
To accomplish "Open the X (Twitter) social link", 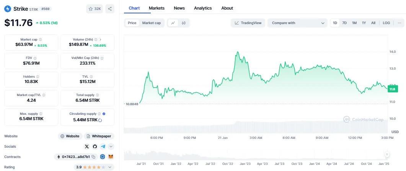I will point(87,147).
